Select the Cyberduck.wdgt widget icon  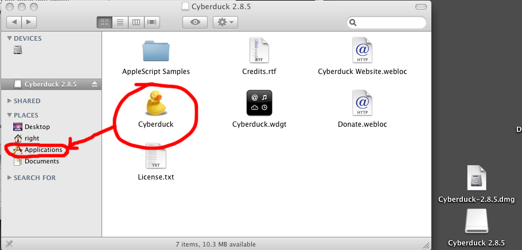click(259, 103)
